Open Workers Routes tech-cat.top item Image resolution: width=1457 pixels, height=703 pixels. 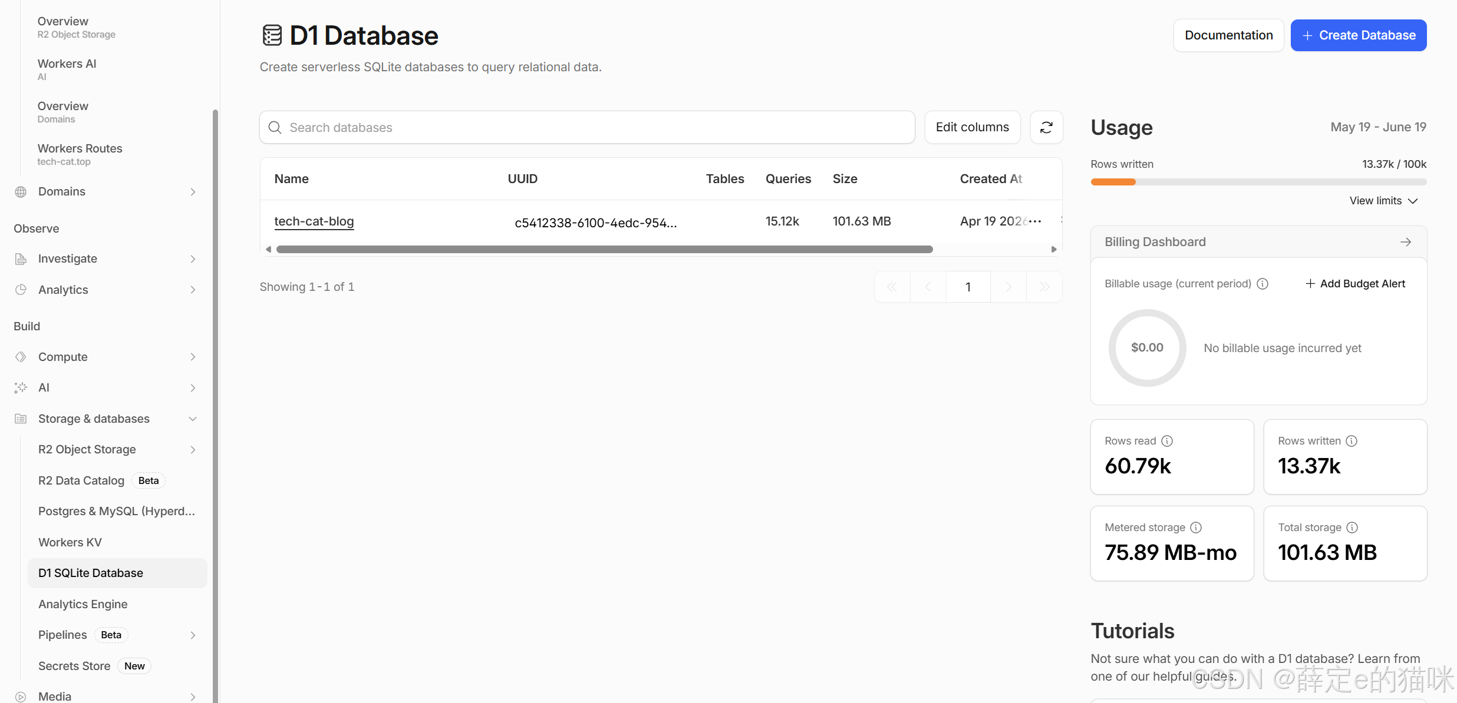80,154
